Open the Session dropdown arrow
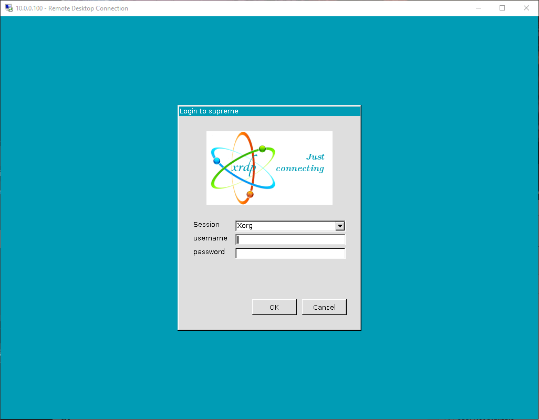539x420 pixels. coord(339,226)
